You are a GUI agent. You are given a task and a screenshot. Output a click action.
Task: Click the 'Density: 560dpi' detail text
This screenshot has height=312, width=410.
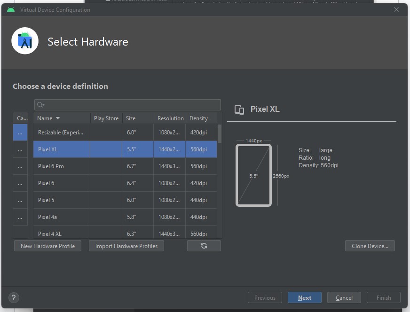tap(318, 165)
